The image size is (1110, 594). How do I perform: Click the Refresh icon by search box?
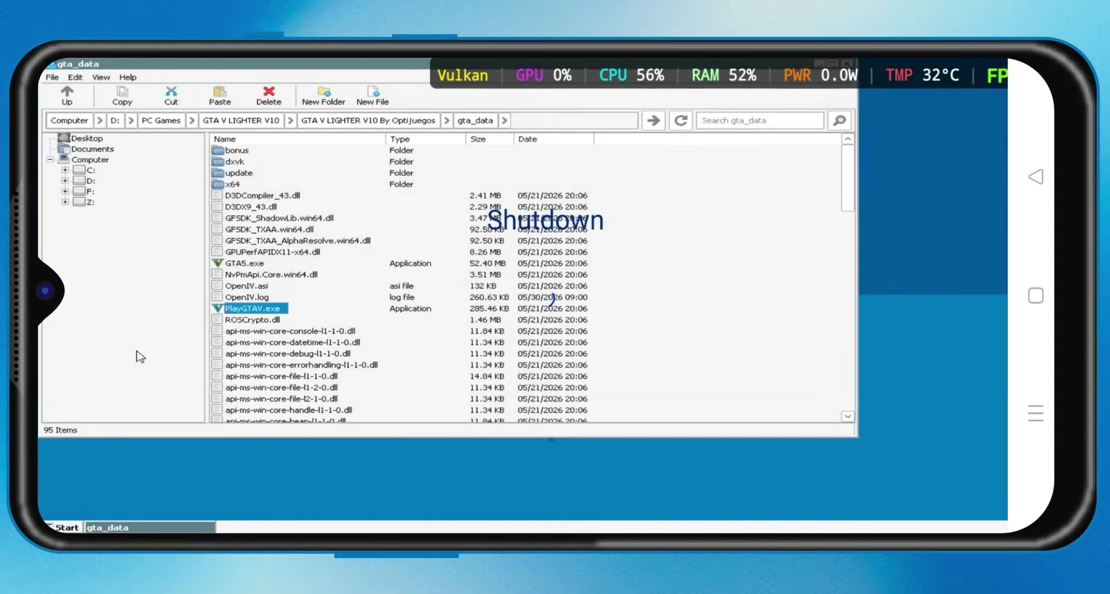pyautogui.click(x=681, y=120)
